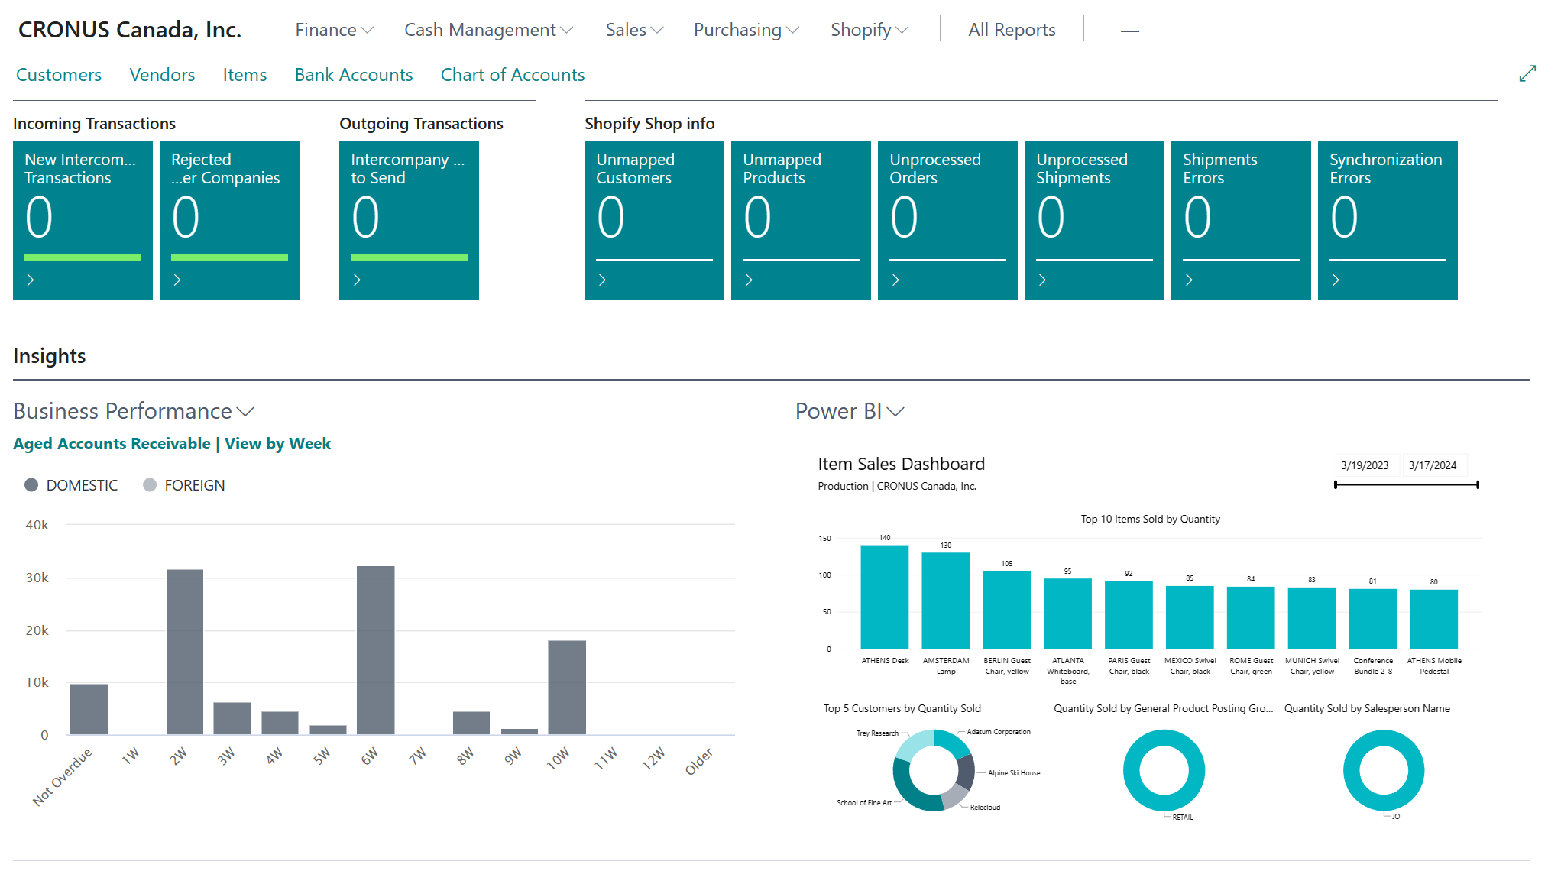
Task: Click the date range slider track
Action: point(1407,484)
